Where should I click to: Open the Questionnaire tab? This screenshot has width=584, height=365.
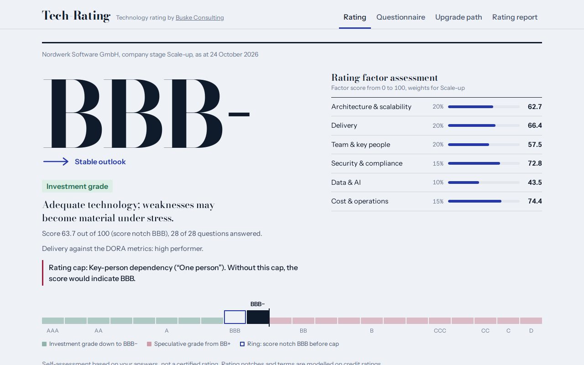pyautogui.click(x=401, y=17)
